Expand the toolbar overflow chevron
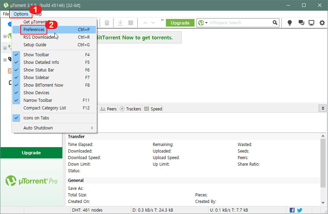Screen dimensions: 328x214 click(x=162, y=20)
